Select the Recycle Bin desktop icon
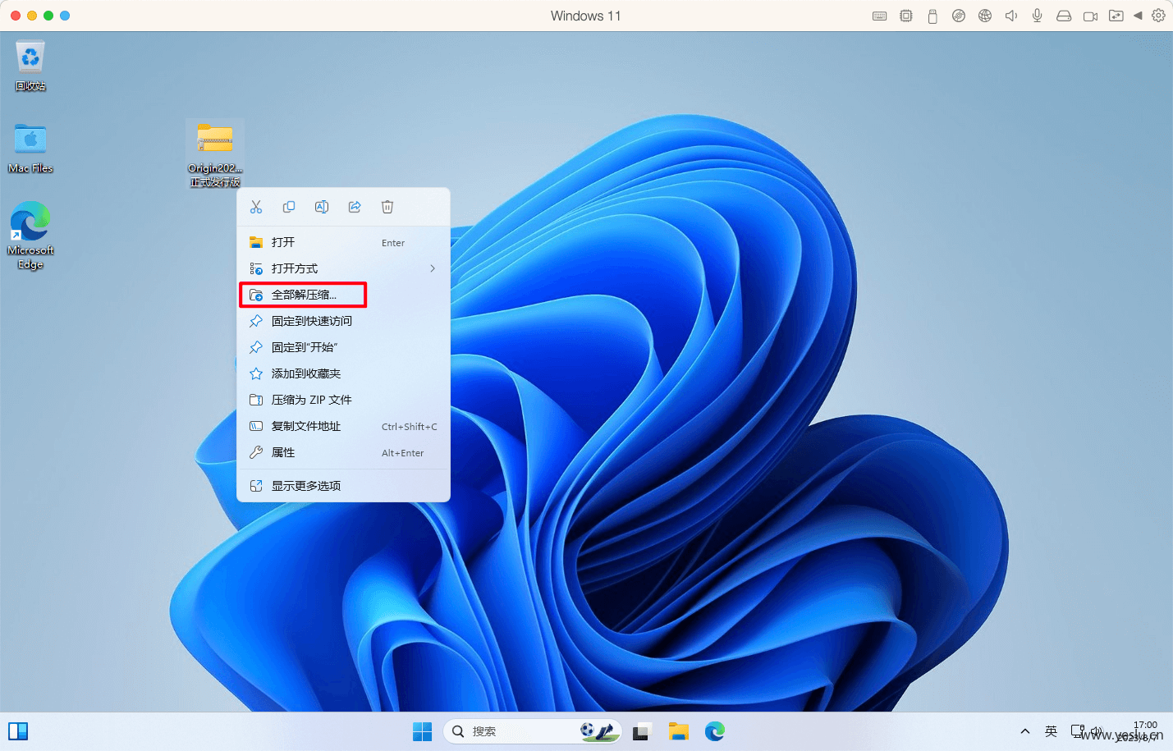 coord(30,66)
